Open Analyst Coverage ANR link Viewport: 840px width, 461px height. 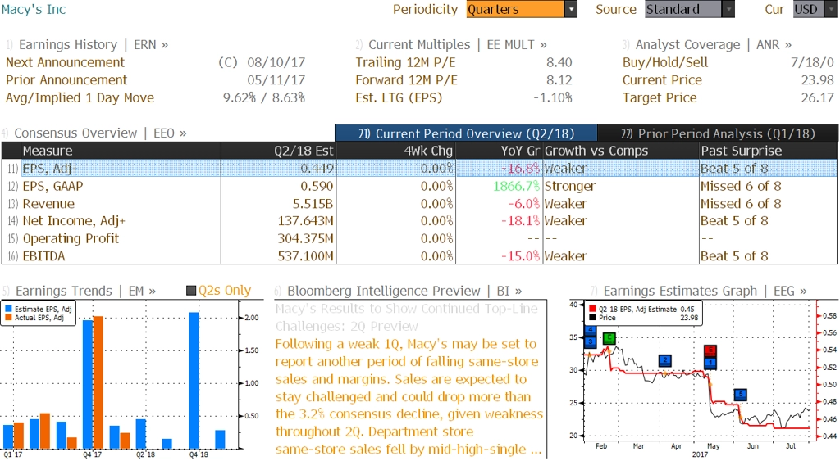pyautogui.click(x=714, y=45)
